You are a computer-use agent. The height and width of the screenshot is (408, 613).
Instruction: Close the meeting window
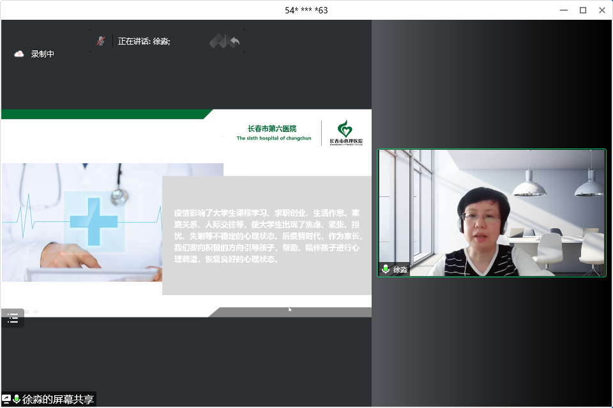[602, 10]
